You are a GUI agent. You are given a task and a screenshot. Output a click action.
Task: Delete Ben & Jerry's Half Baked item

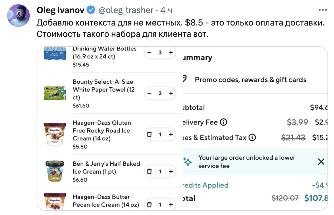150,172
